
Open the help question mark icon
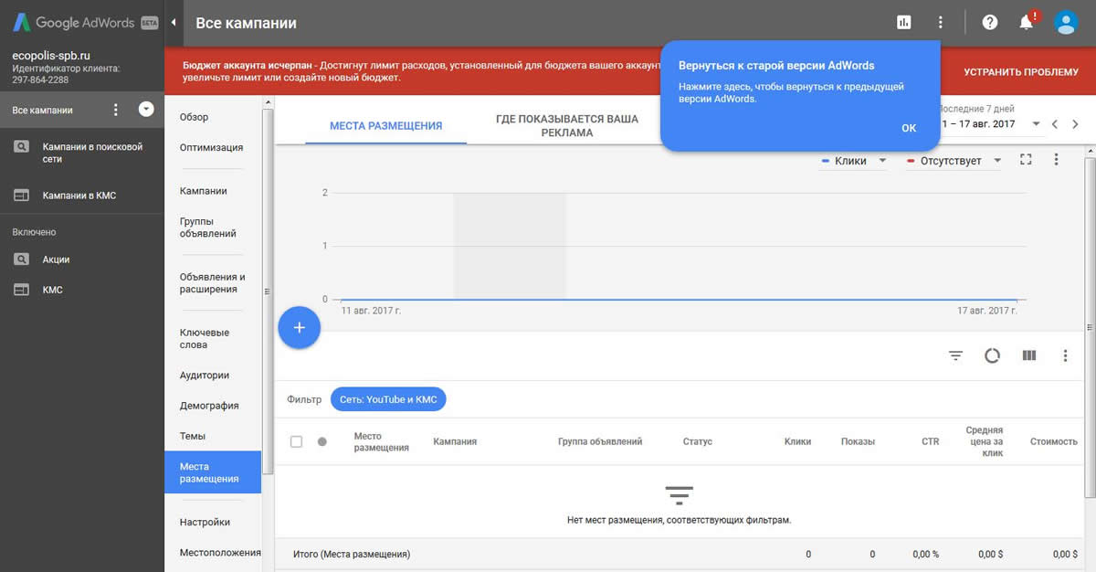point(990,23)
